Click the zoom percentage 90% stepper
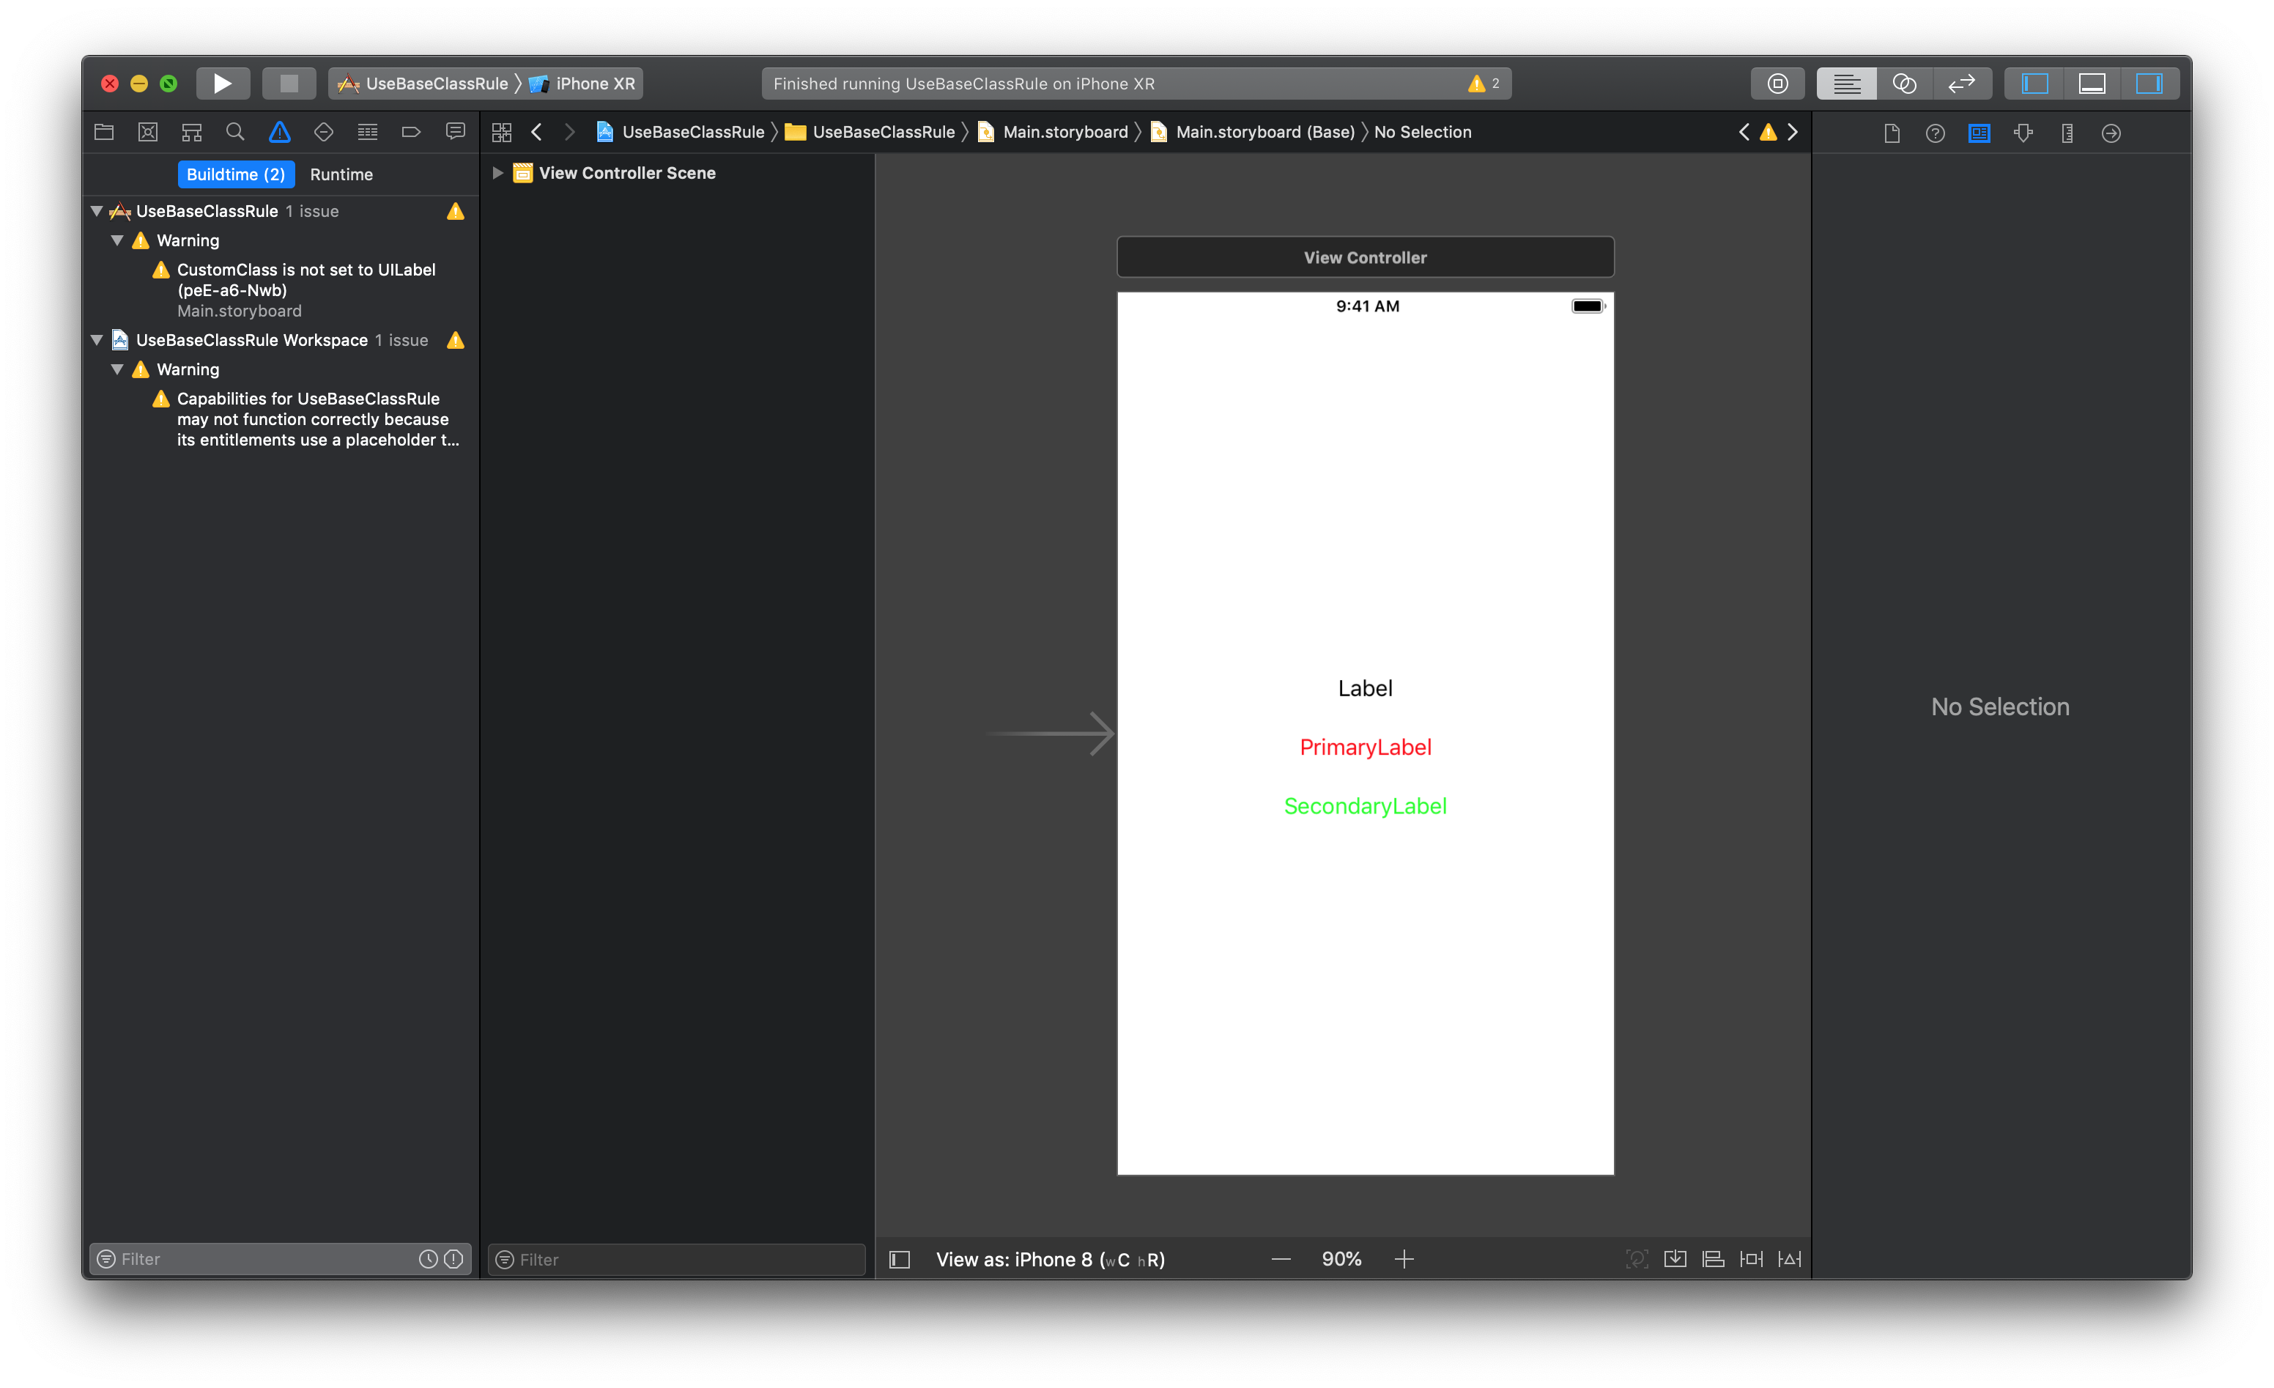Image resolution: width=2274 pixels, height=1388 pixels. point(1338,1258)
